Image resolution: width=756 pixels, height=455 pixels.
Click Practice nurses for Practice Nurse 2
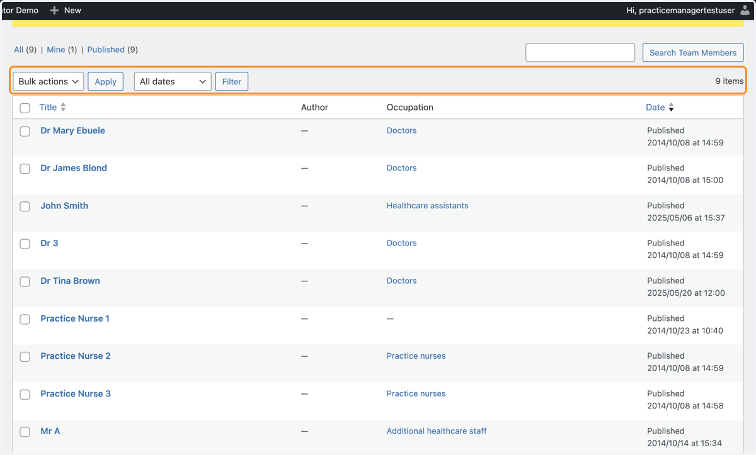pos(416,356)
